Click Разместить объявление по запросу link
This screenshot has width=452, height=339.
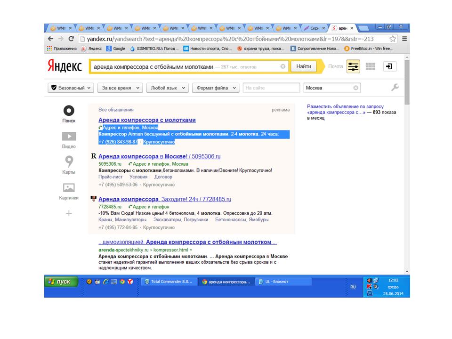(345, 109)
